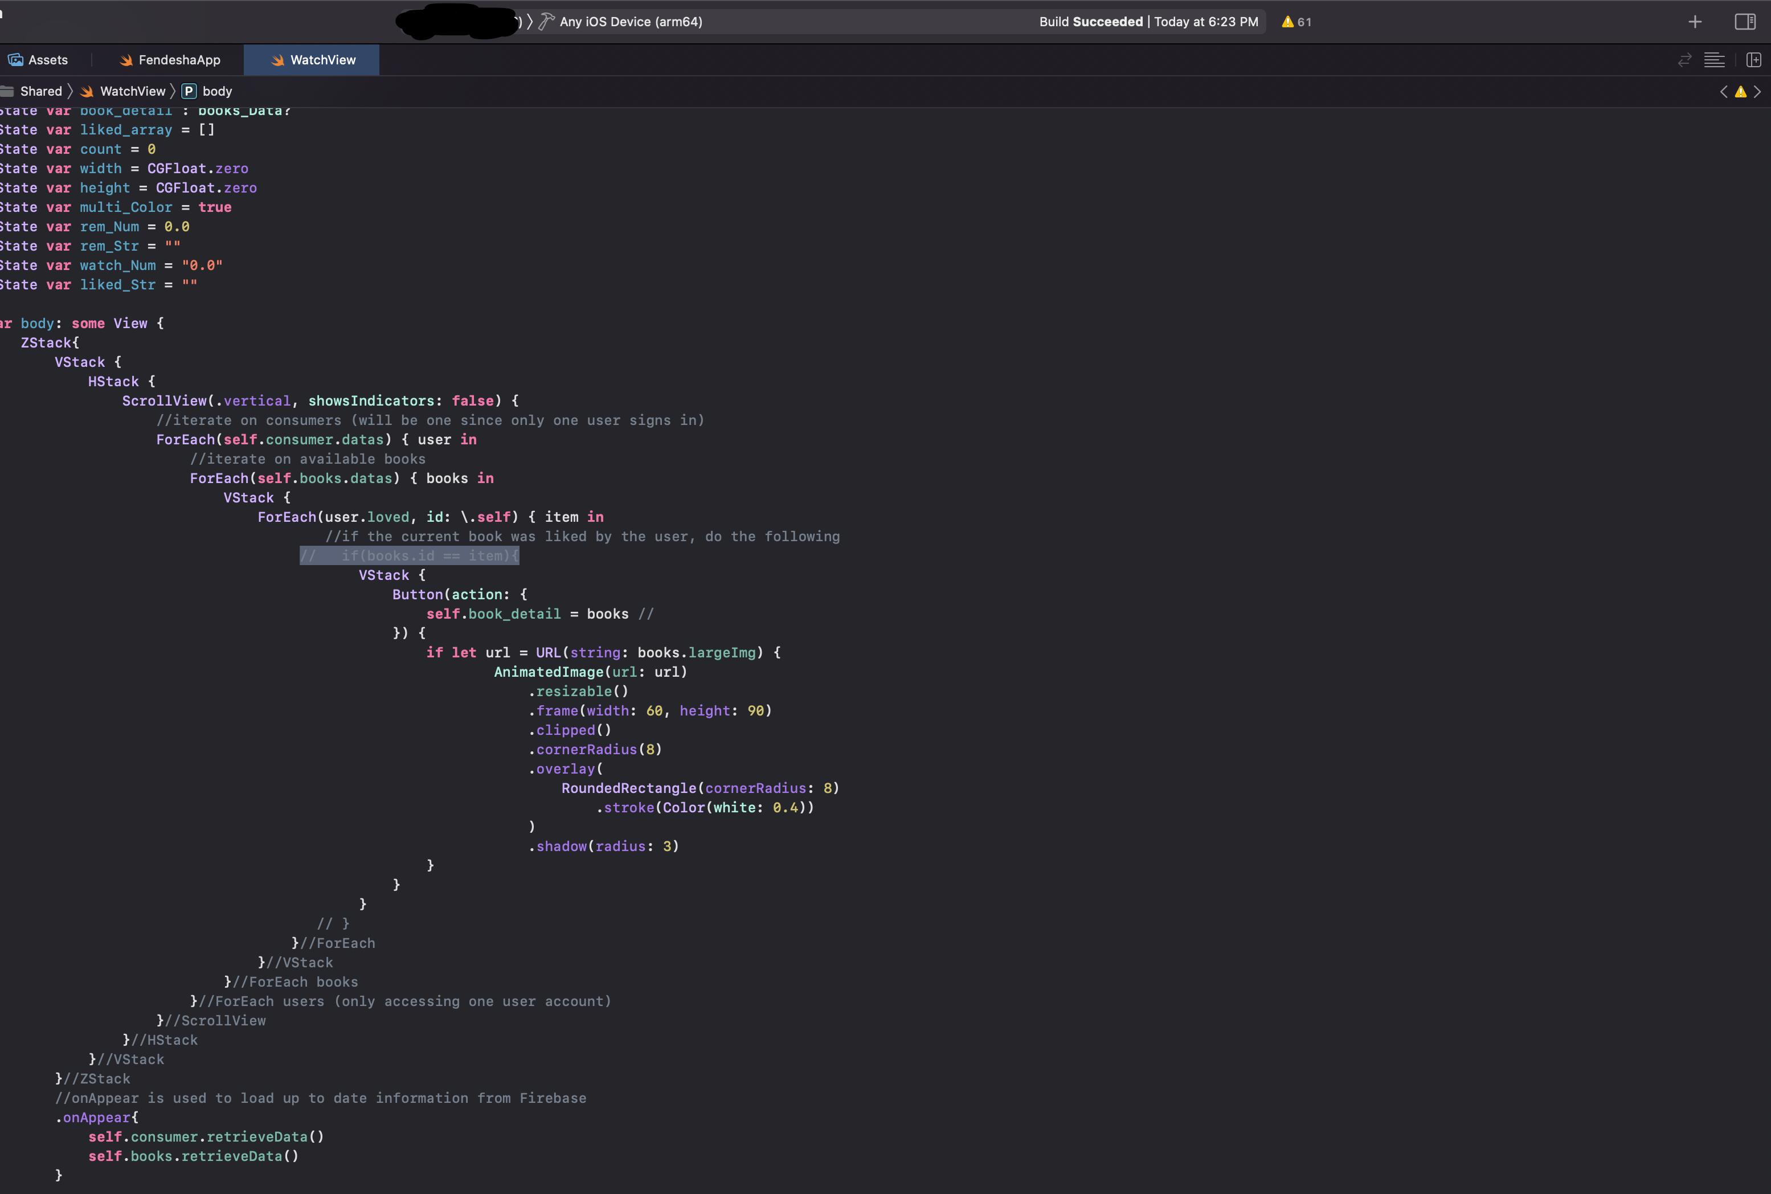Click the '.resizable()' modifier
This screenshot has height=1194, width=1771.
tap(579, 692)
